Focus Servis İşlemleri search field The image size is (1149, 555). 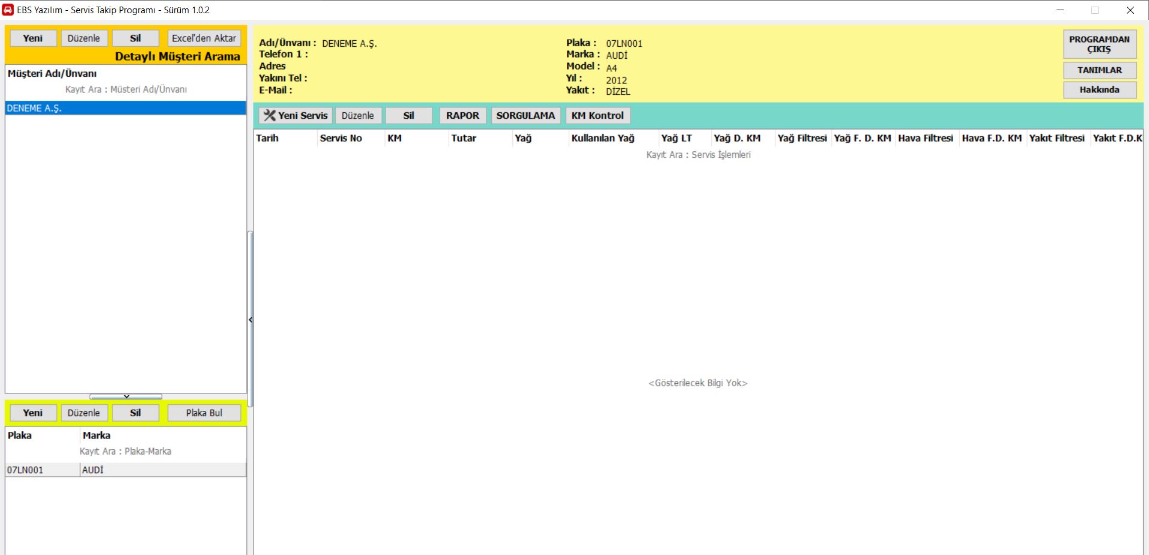pyautogui.click(x=698, y=155)
